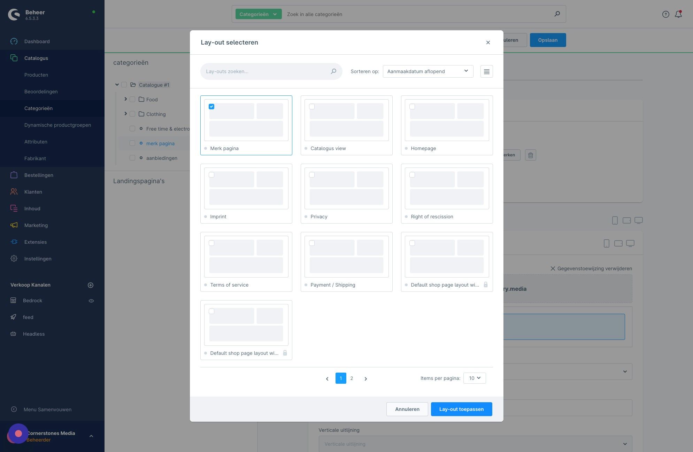Switch to list view in layout modal

pyautogui.click(x=486, y=71)
